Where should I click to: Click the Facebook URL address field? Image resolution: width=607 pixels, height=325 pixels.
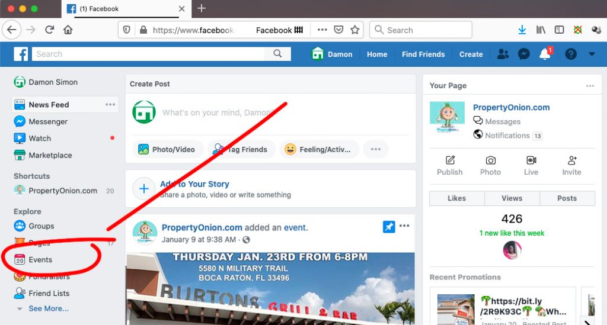click(193, 30)
